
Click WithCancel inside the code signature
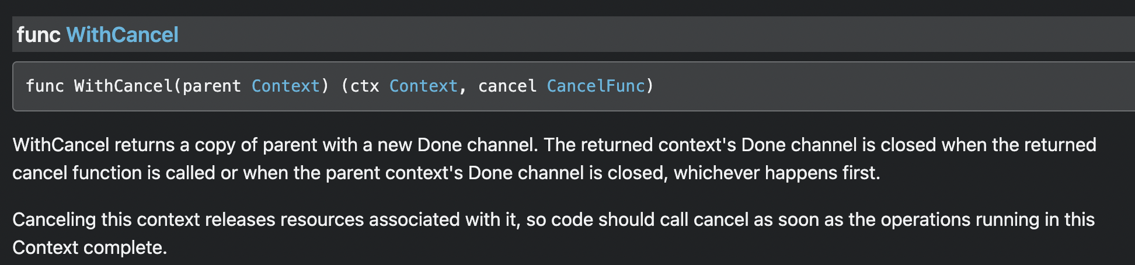point(123,86)
